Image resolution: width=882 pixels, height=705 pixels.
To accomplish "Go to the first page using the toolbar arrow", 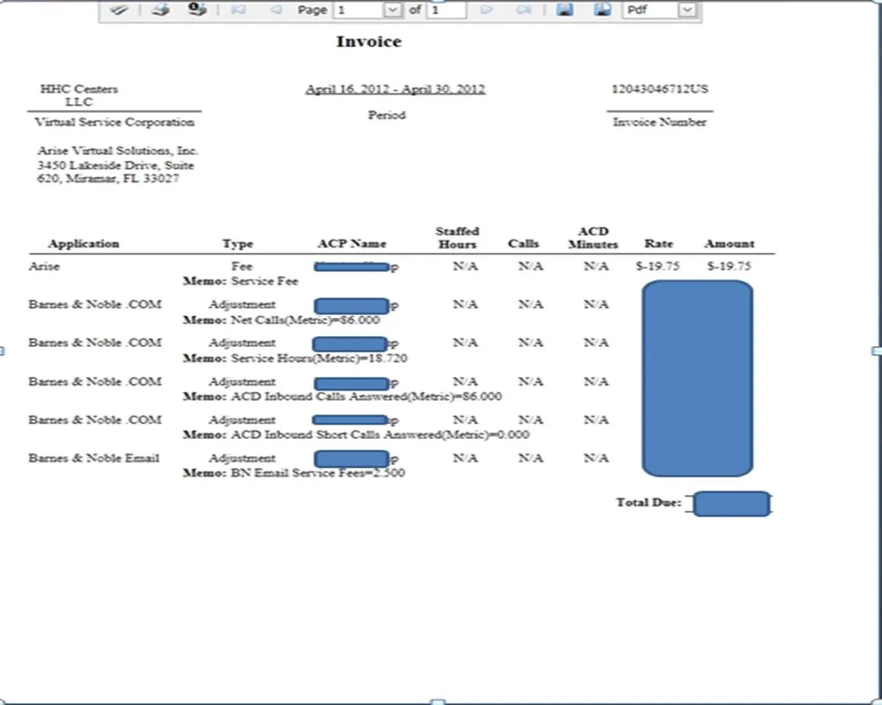I will click(238, 10).
